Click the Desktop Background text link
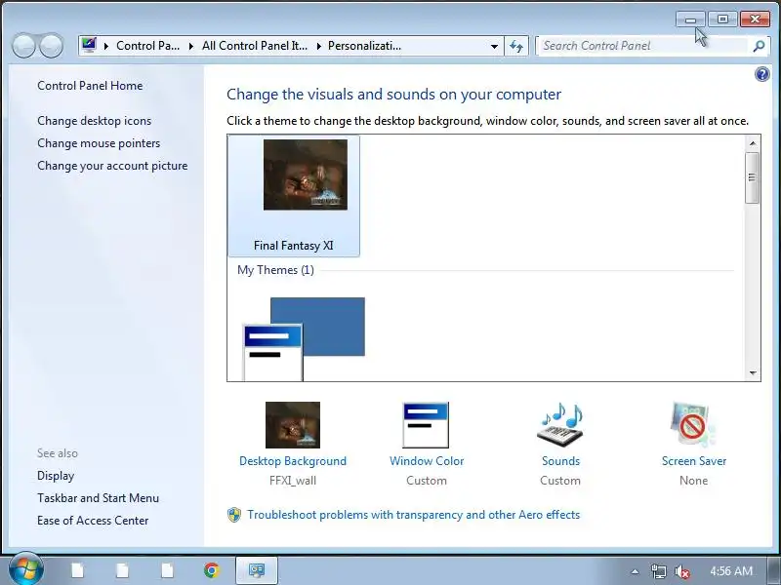Image resolution: width=781 pixels, height=585 pixels. point(293,461)
